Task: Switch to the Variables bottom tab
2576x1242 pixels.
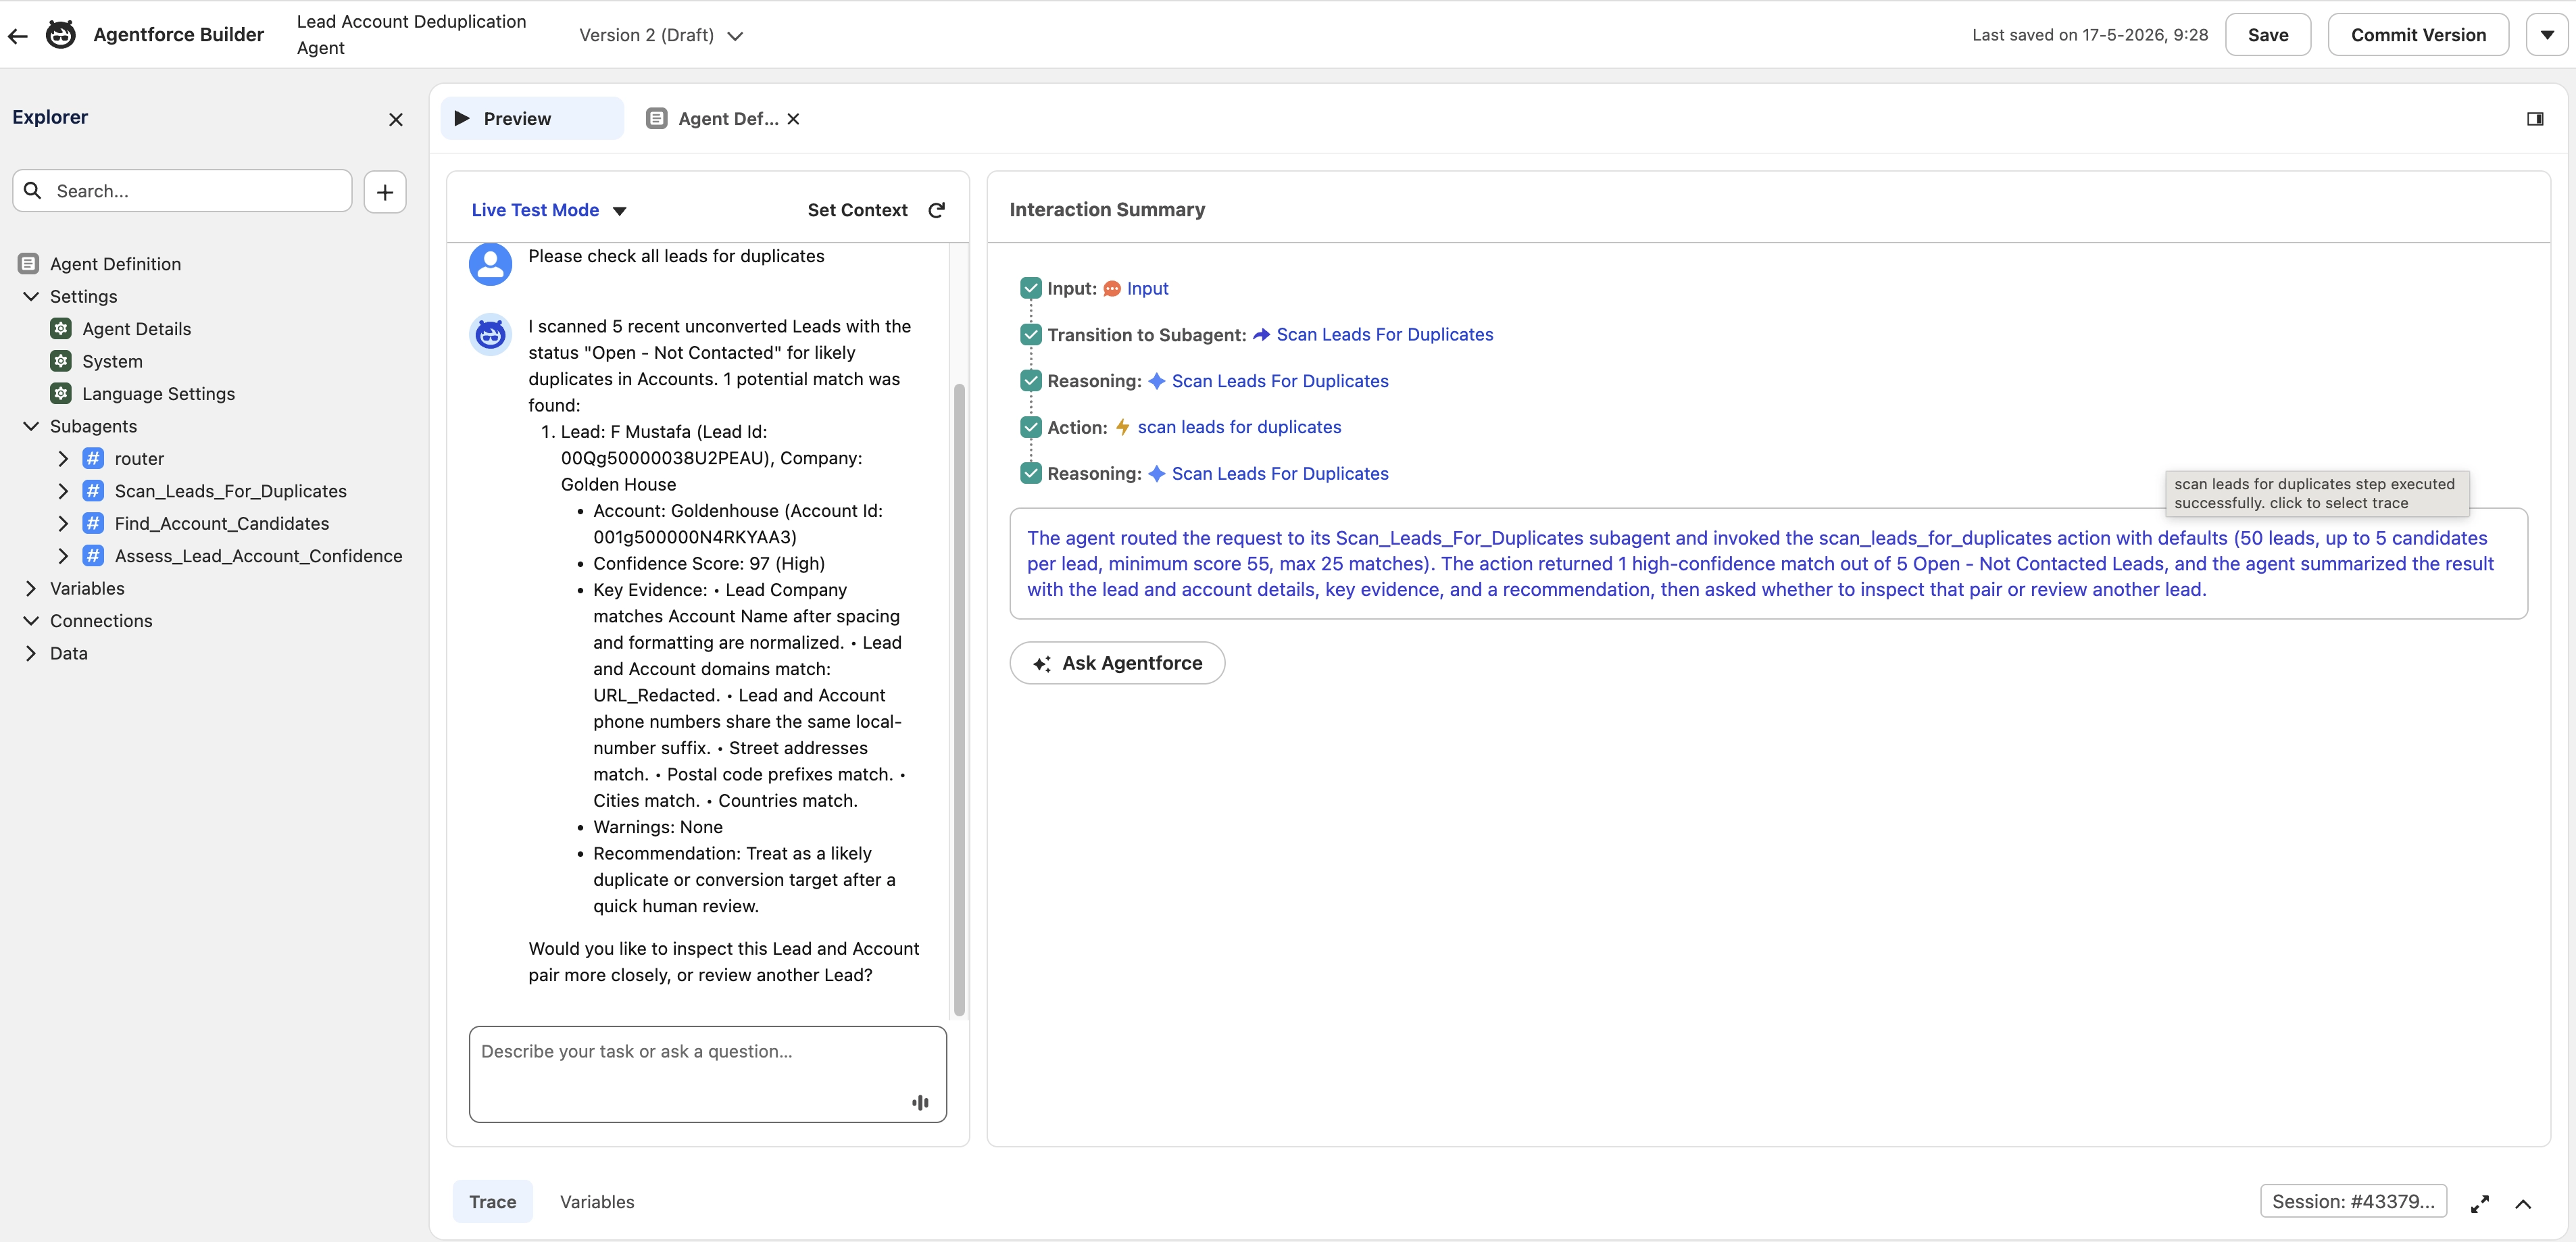Action: point(597,1202)
